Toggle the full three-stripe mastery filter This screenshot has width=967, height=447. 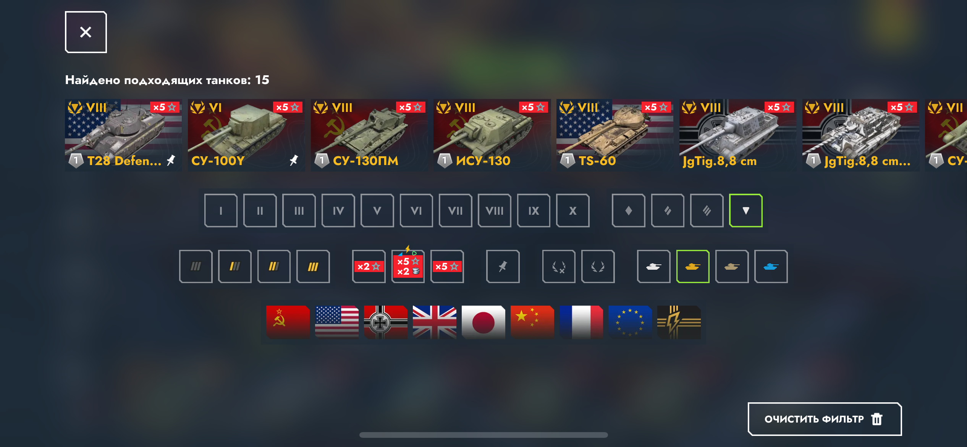313,266
